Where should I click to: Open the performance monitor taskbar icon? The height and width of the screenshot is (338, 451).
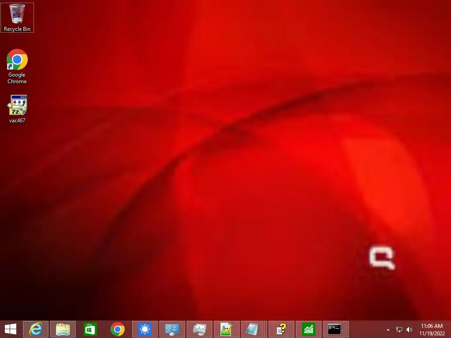(200, 329)
